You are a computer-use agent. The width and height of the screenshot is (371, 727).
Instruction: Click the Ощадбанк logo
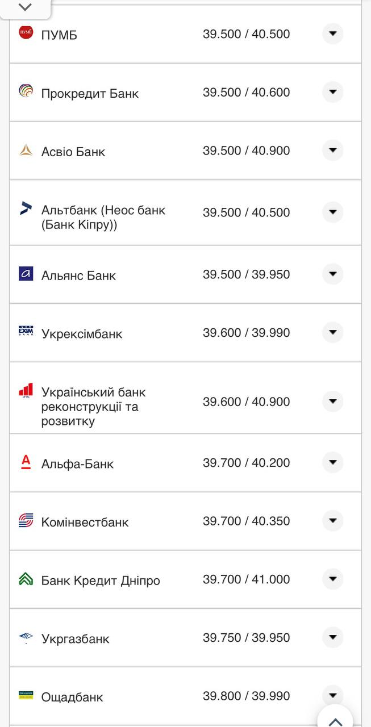[x=25, y=695]
